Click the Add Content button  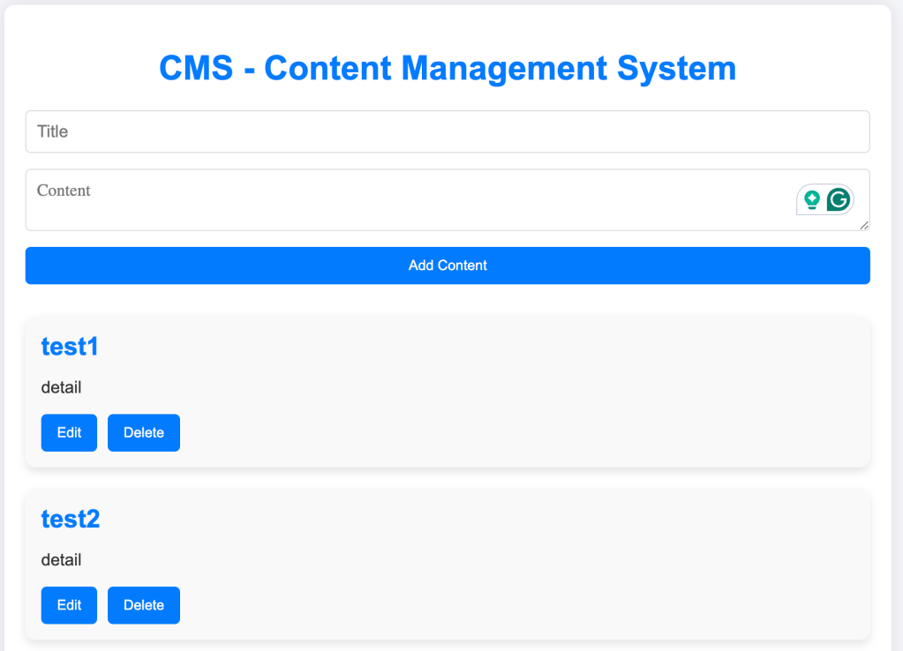point(448,266)
